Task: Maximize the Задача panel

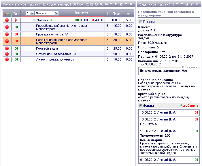Action: pyautogui.click(x=182, y=4)
